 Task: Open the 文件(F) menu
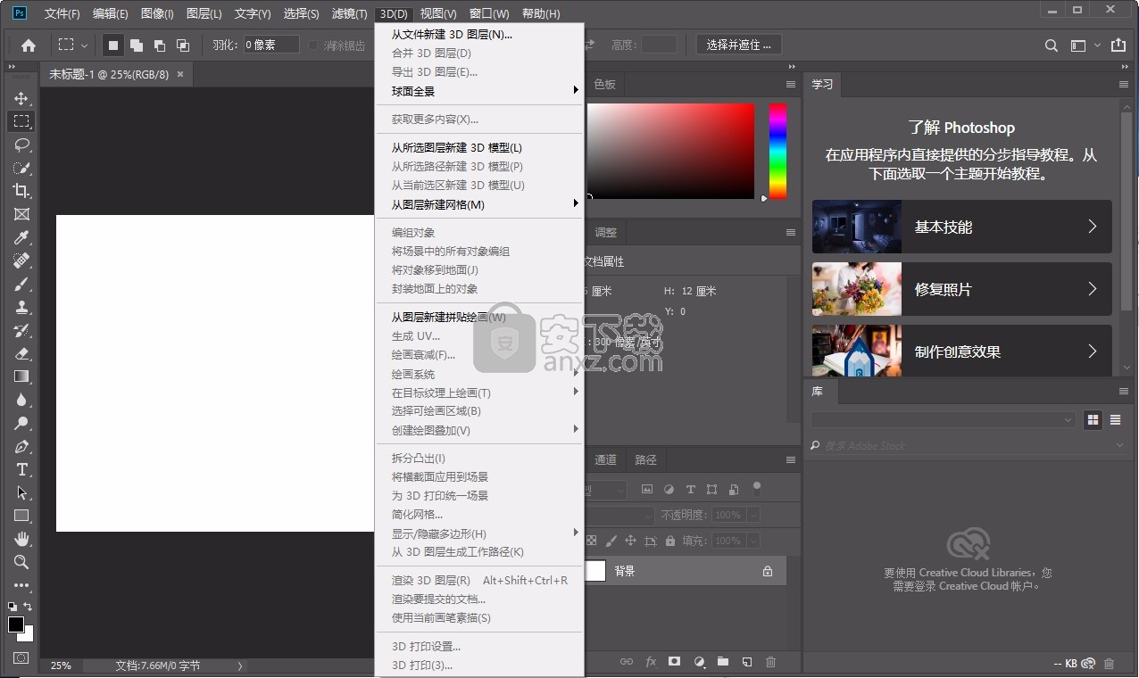pos(62,13)
